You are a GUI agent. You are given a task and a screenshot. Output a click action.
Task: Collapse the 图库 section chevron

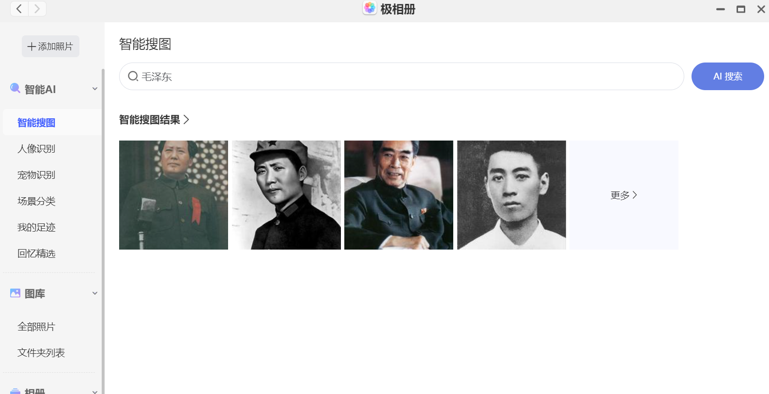95,293
